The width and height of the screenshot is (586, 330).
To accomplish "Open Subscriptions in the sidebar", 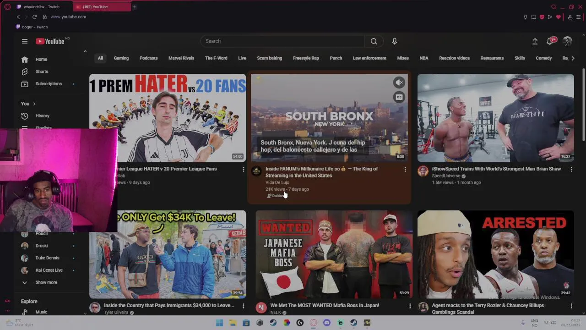I will click(49, 84).
